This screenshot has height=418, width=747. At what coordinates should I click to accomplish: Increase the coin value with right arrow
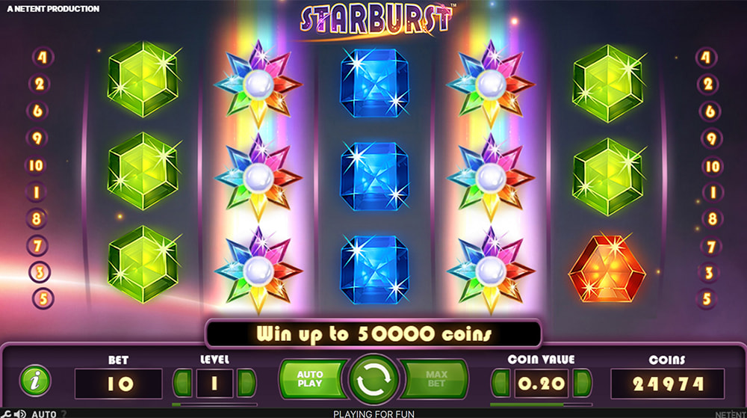(582, 382)
